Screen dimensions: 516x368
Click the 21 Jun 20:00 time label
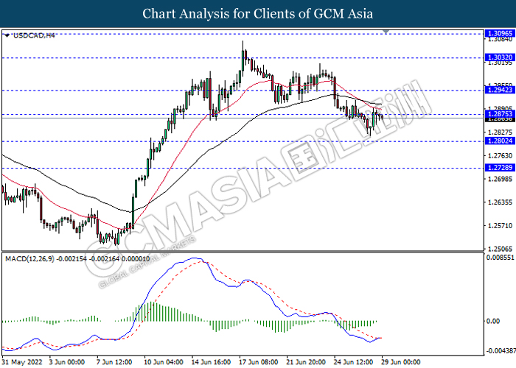tap(306, 362)
